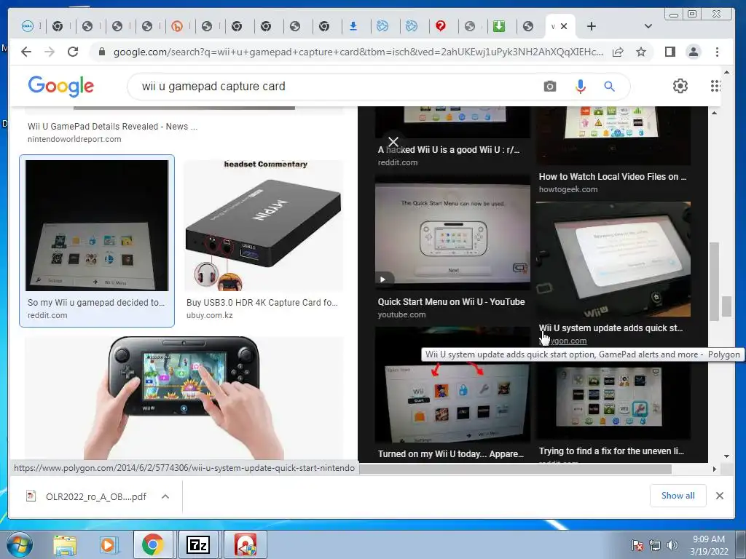Click the preview panel scroll-up arrow
Viewport: 746px width, 559px height.
point(714,113)
